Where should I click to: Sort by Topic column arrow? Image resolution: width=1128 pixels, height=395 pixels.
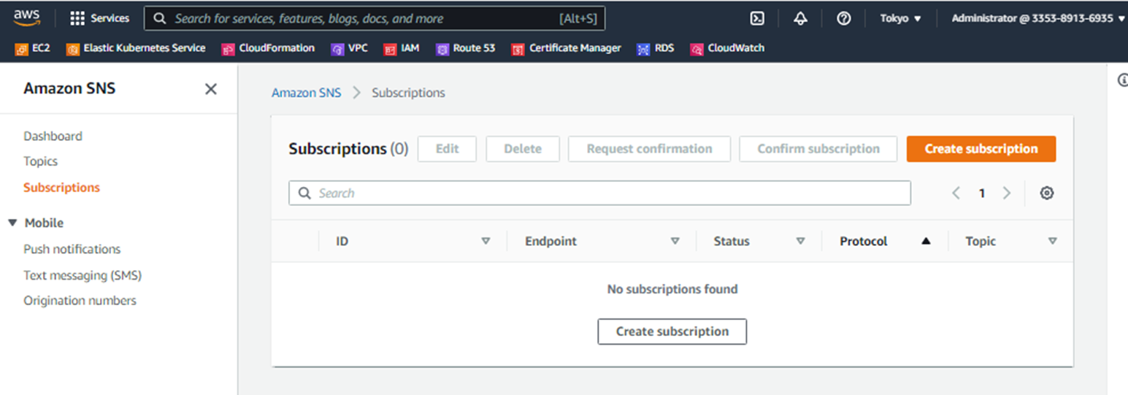click(x=1052, y=241)
